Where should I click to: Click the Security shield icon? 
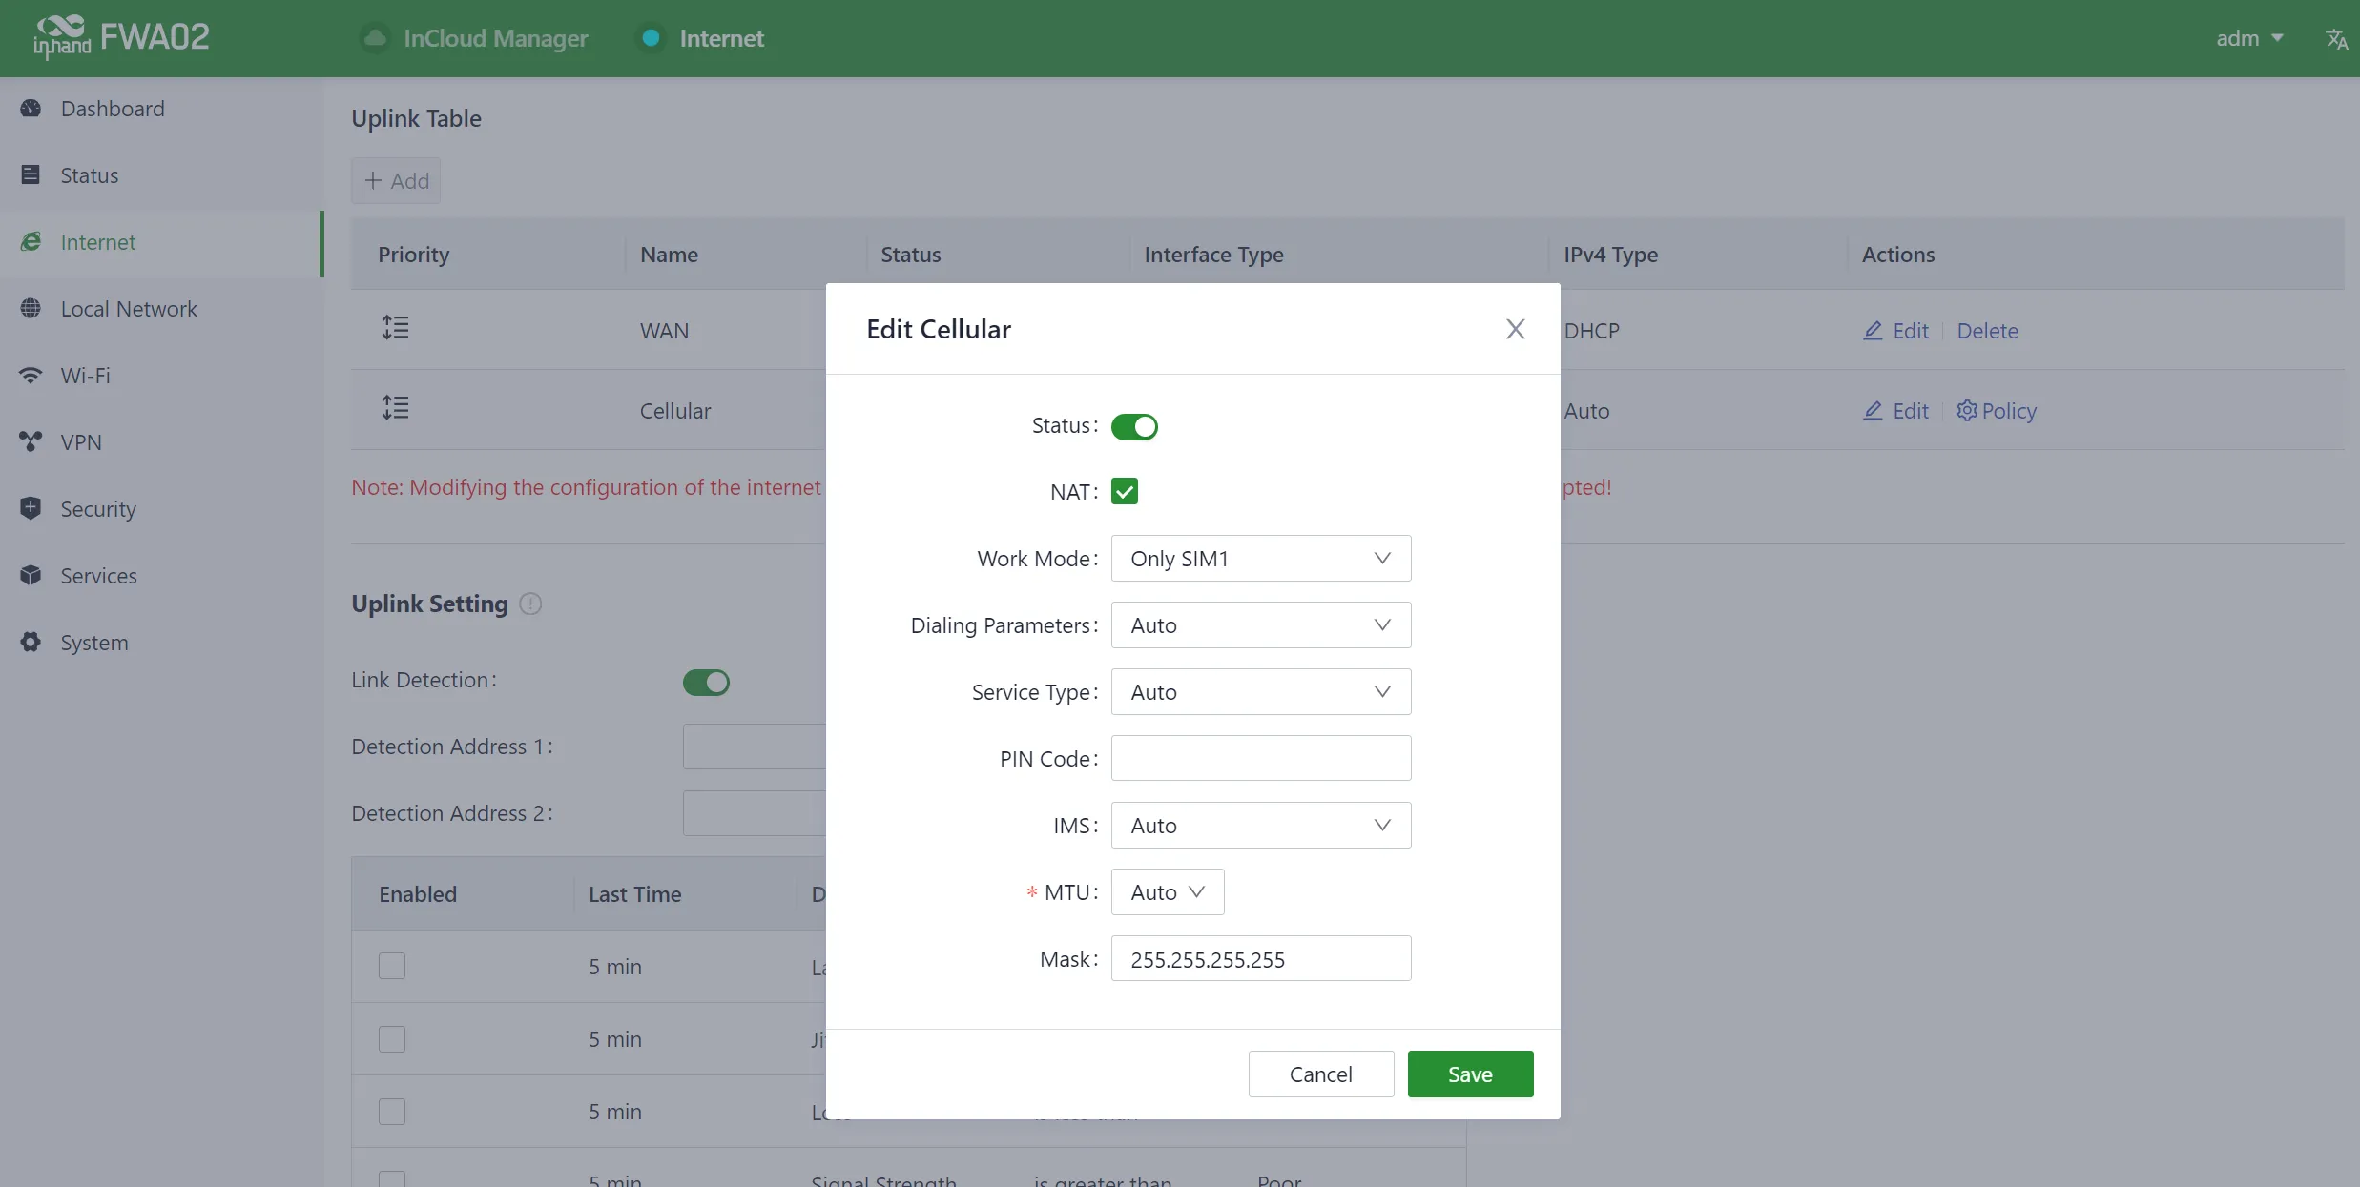click(x=31, y=508)
